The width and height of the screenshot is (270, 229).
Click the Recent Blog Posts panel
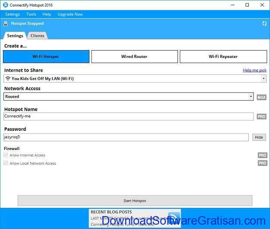135,218
